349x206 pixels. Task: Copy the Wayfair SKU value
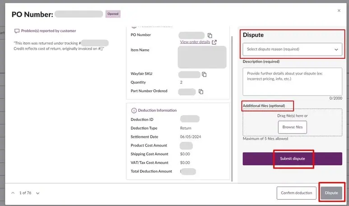click(x=204, y=75)
